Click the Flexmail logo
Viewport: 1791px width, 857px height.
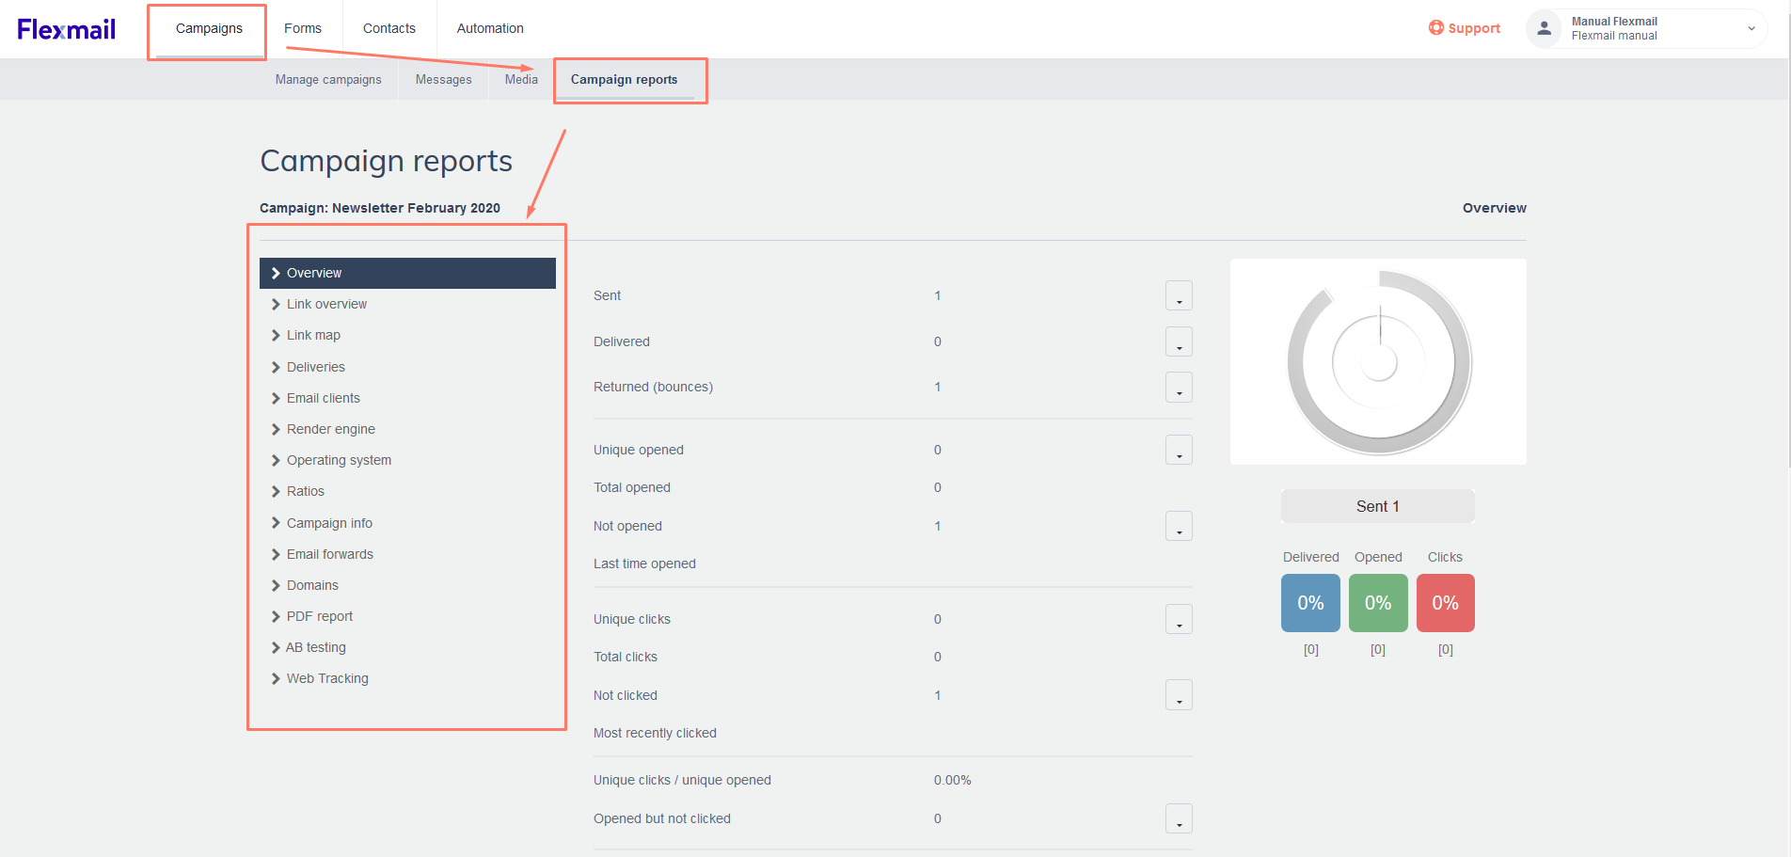coord(66,29)
